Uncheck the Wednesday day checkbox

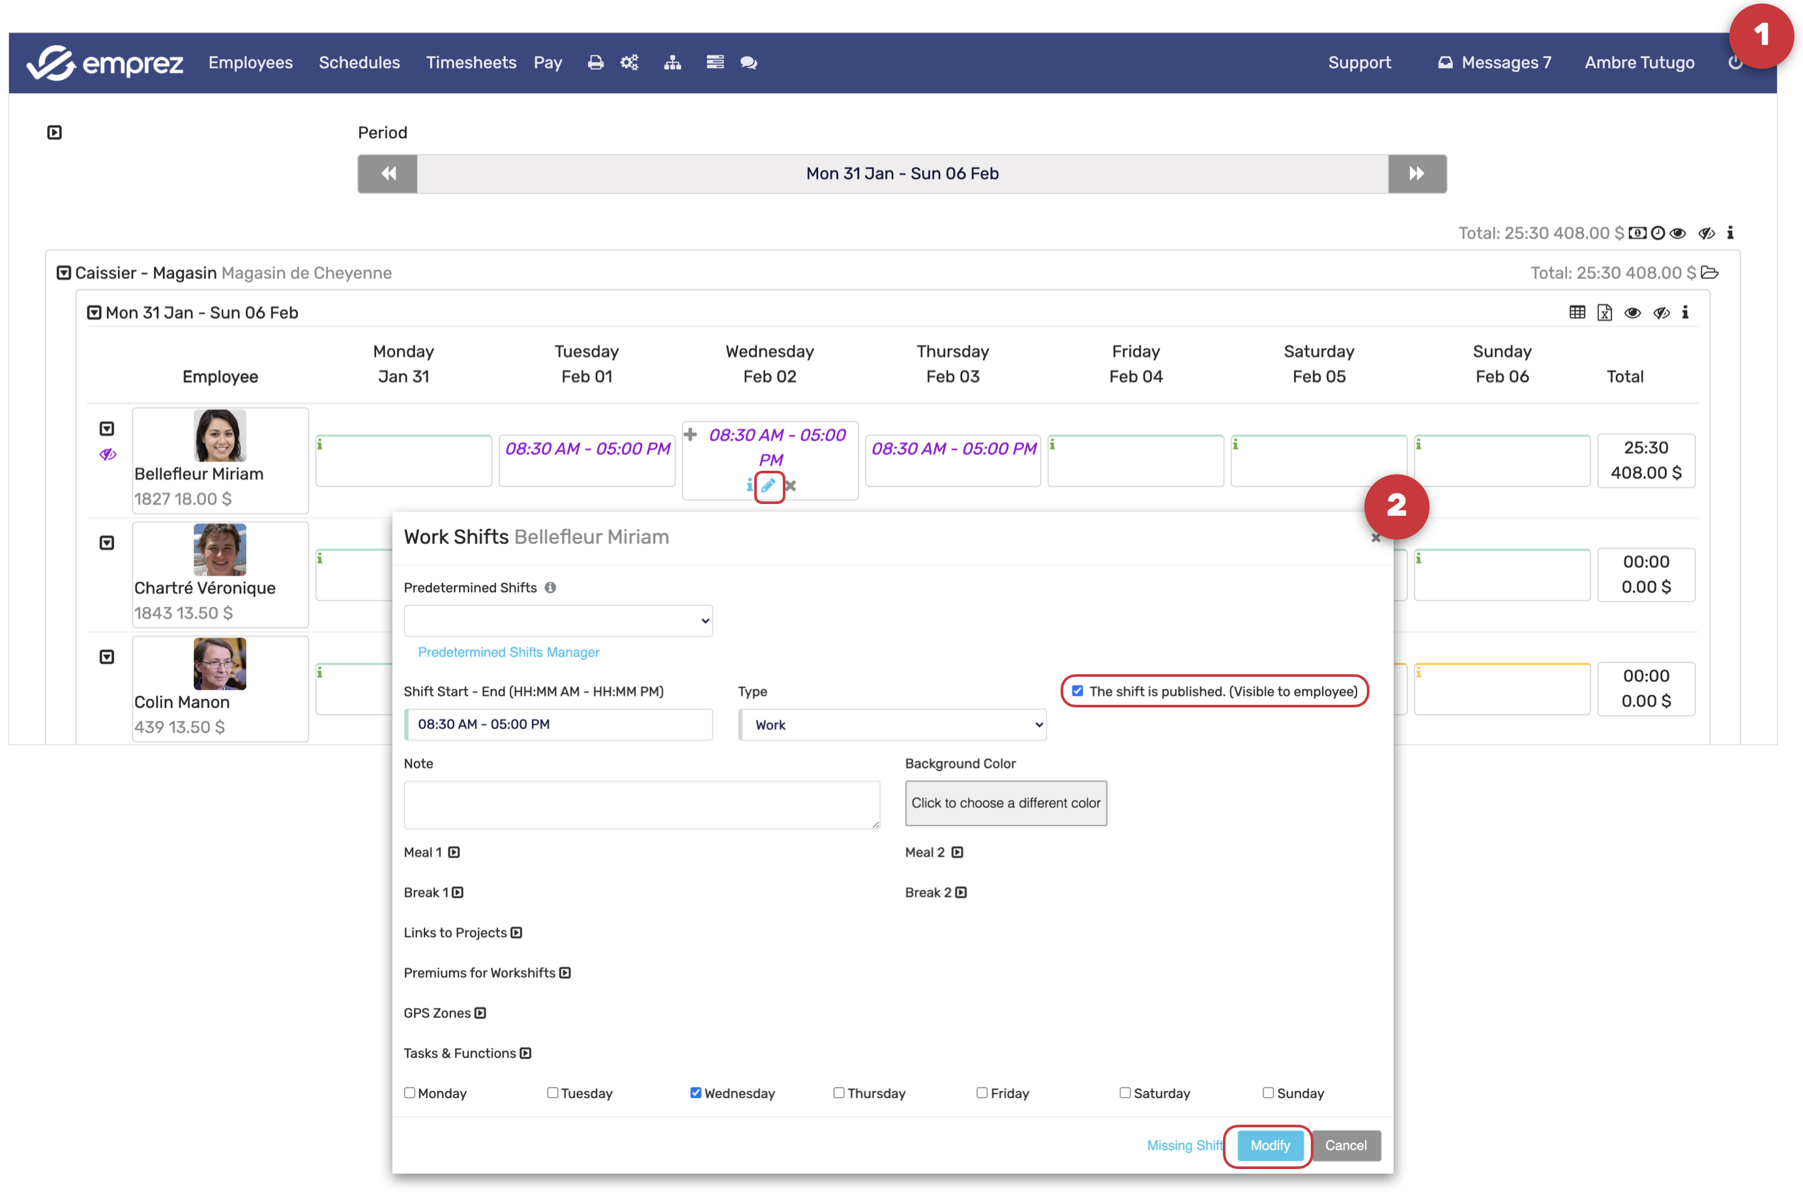pos(695,1093)
